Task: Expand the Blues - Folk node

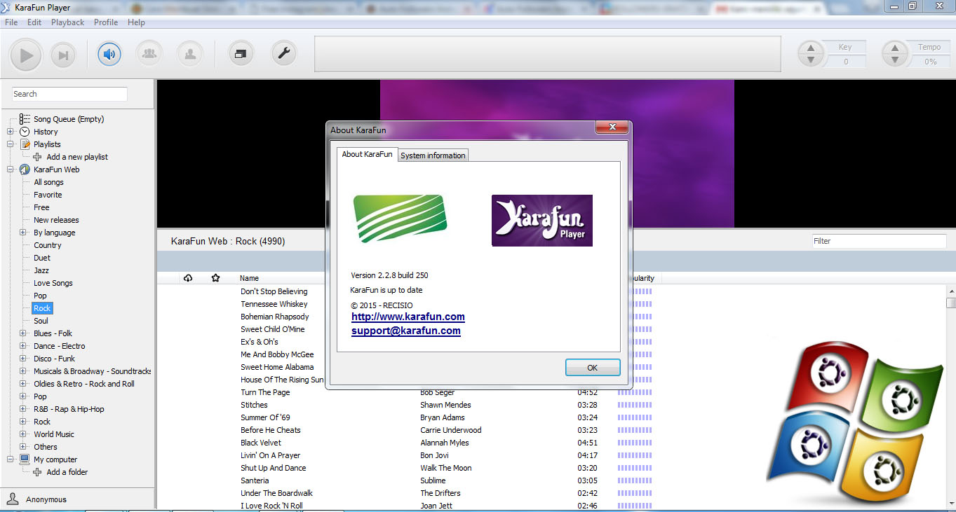Action: click(23, 333)
